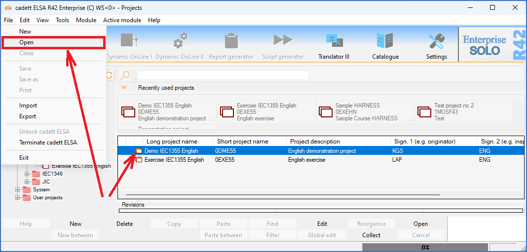Click into the project search field
527x252 pixels.
pos(223,75)
